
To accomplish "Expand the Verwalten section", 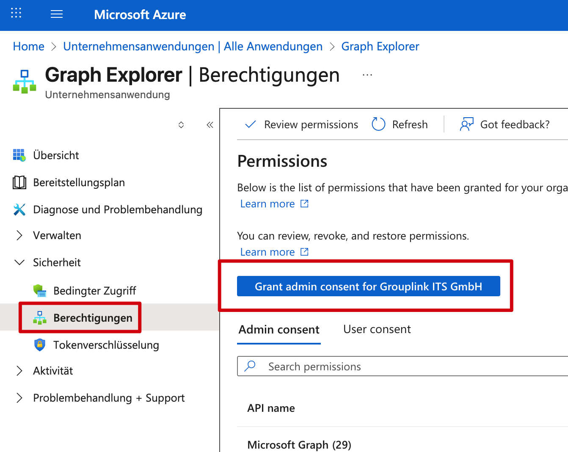I will tap(19, 235).
